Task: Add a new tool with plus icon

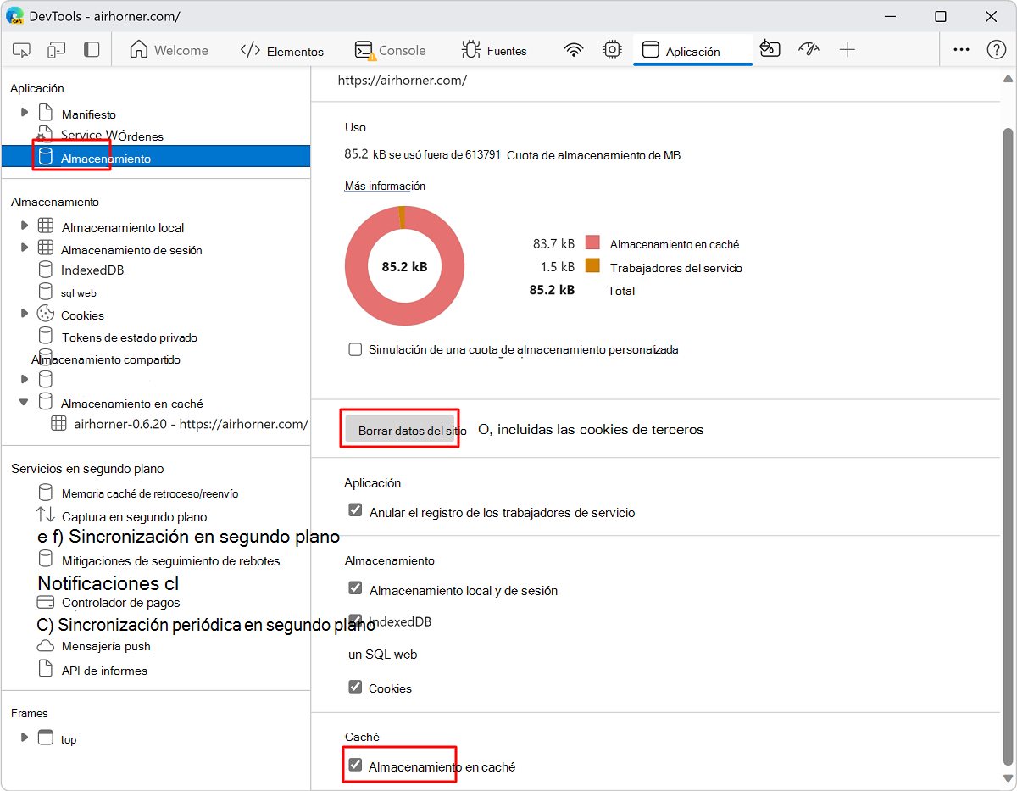Action: click(x=847, y=50)
